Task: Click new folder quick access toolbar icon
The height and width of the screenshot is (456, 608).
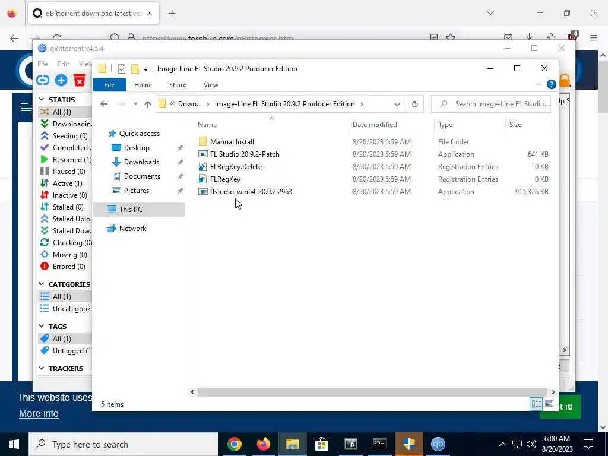Action: click(135, 69)
